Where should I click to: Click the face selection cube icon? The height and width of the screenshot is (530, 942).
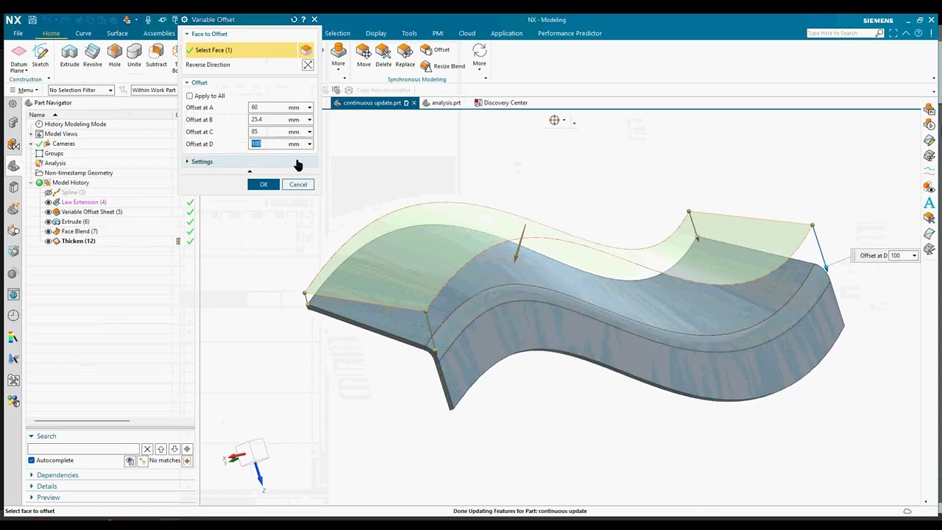coord(305,50)
